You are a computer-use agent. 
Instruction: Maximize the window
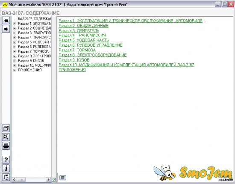225,4
